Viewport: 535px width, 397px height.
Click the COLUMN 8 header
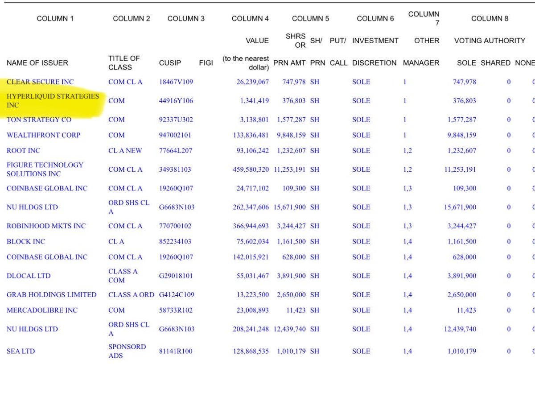click(x=490, y=19)
